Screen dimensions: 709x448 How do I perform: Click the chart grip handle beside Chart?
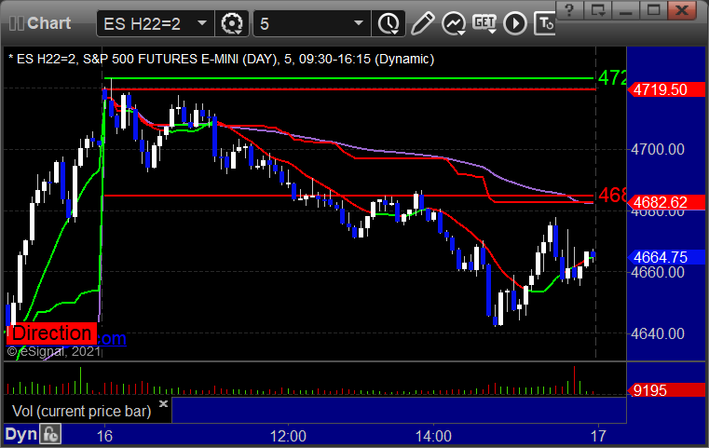point(16,23)
